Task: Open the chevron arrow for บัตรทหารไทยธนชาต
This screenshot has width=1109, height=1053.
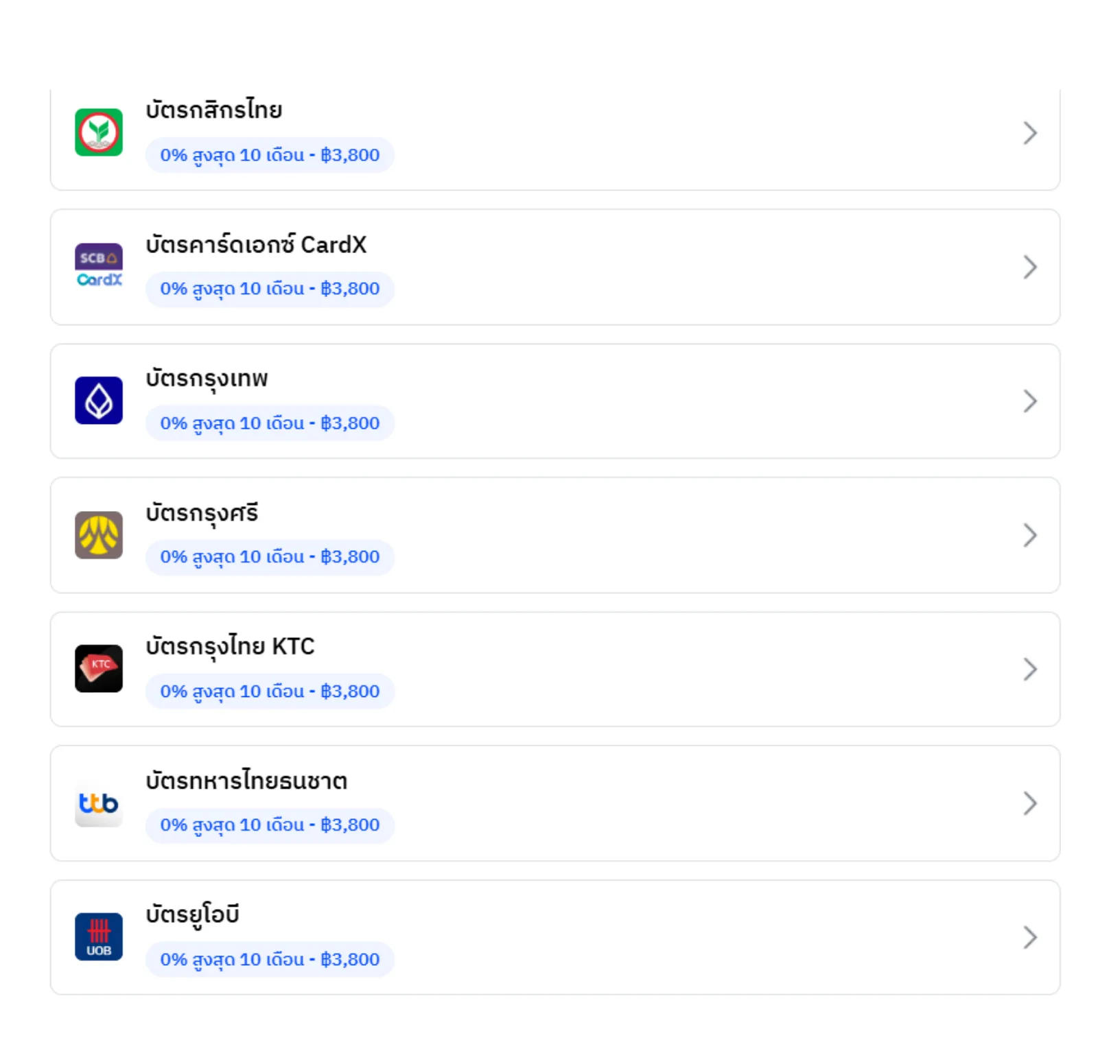Action: [x=1029, y=803]
